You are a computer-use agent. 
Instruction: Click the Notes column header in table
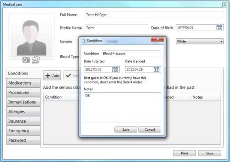206,97
